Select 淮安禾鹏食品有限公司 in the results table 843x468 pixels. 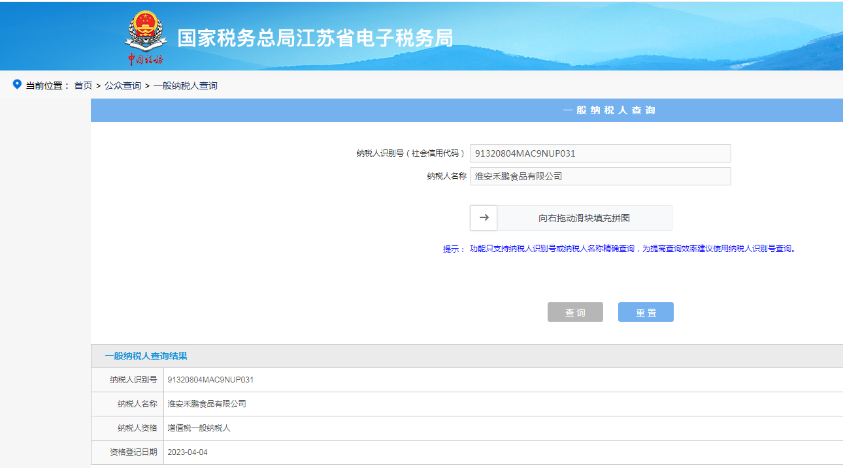click(x=207, y=404)
